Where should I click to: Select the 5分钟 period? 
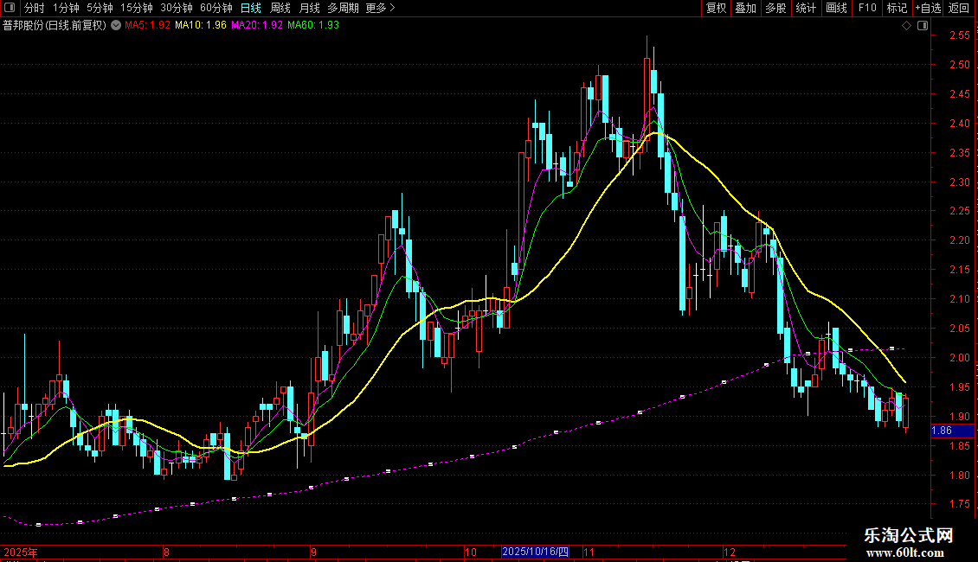[x=100, y=8]
